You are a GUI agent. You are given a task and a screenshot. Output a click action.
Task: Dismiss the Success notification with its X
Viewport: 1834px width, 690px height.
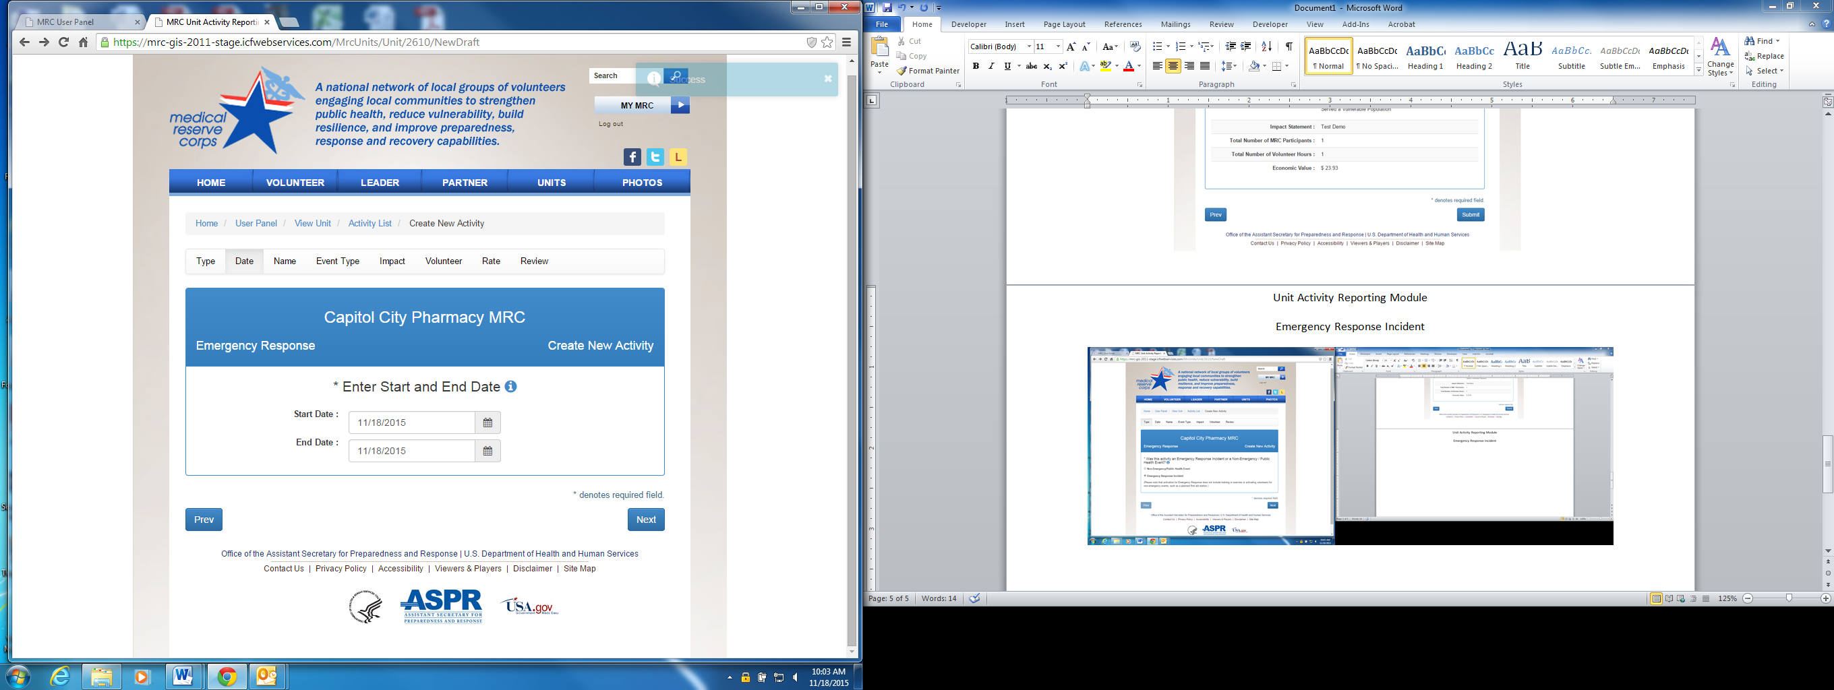coord(828,79)
